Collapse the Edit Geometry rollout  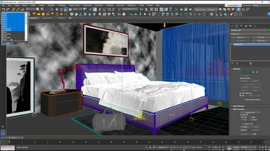point(238,109)
